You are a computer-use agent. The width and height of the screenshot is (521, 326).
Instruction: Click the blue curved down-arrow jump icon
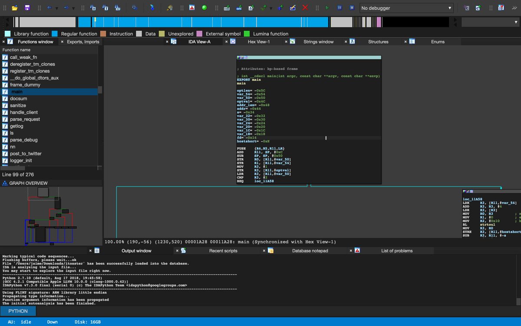point(152,8)
